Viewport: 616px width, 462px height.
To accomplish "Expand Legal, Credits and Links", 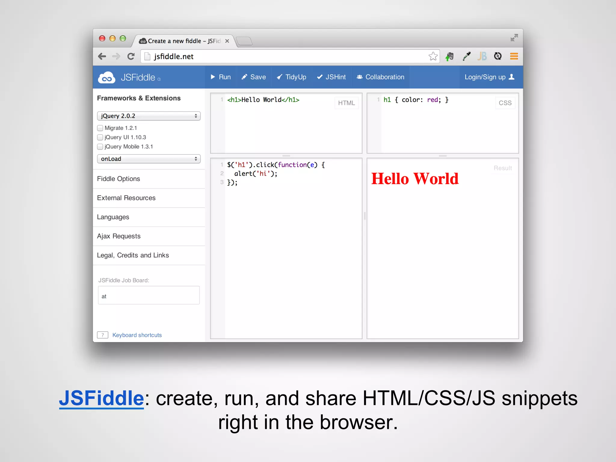I will click(x=149, y=255).
